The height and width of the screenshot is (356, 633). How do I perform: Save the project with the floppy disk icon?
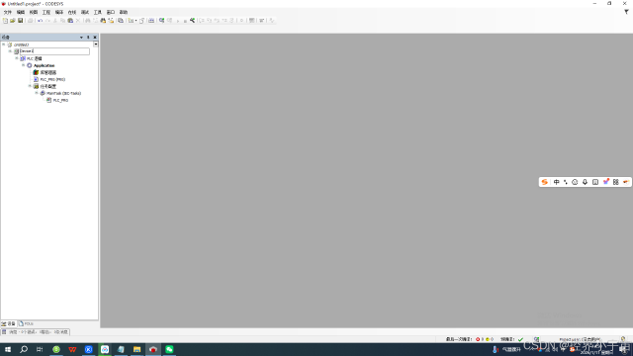click(x=20, y=21)
